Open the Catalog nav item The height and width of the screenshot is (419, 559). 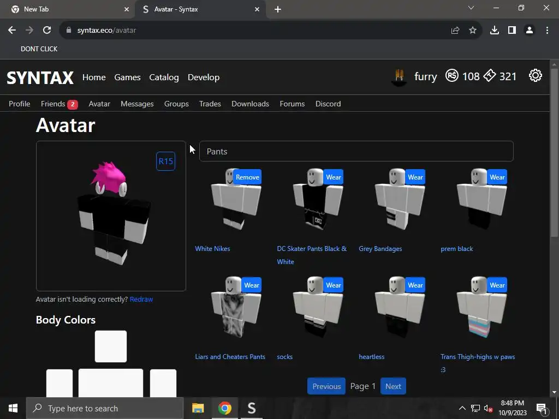[x=164, y=77]
